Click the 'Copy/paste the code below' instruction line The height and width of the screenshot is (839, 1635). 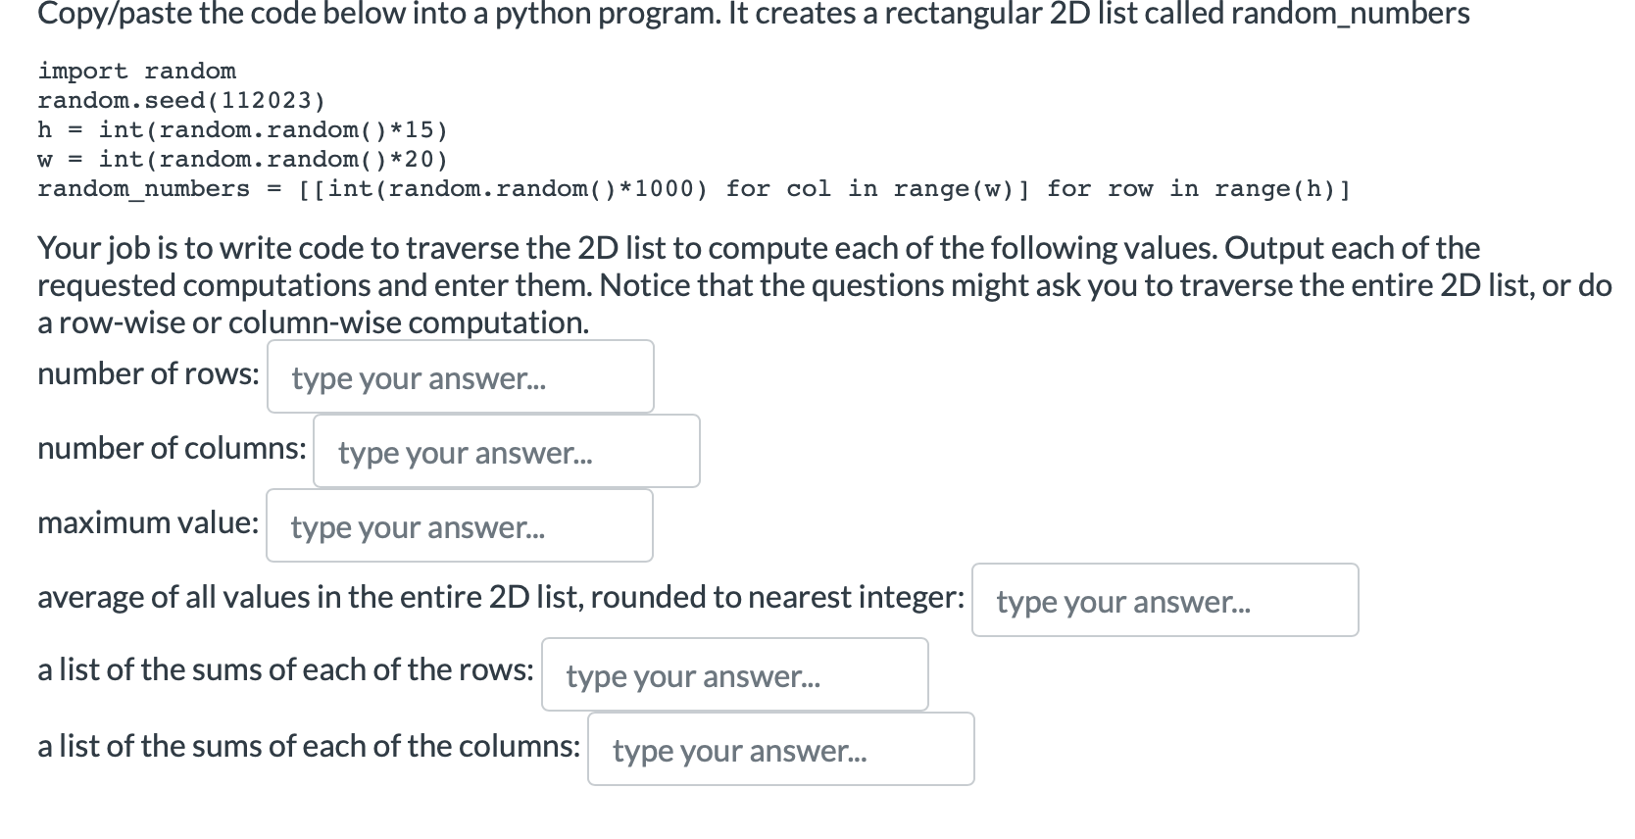click(x=754, y=14)
